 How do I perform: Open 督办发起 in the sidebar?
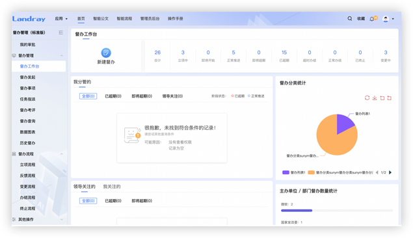28,77
